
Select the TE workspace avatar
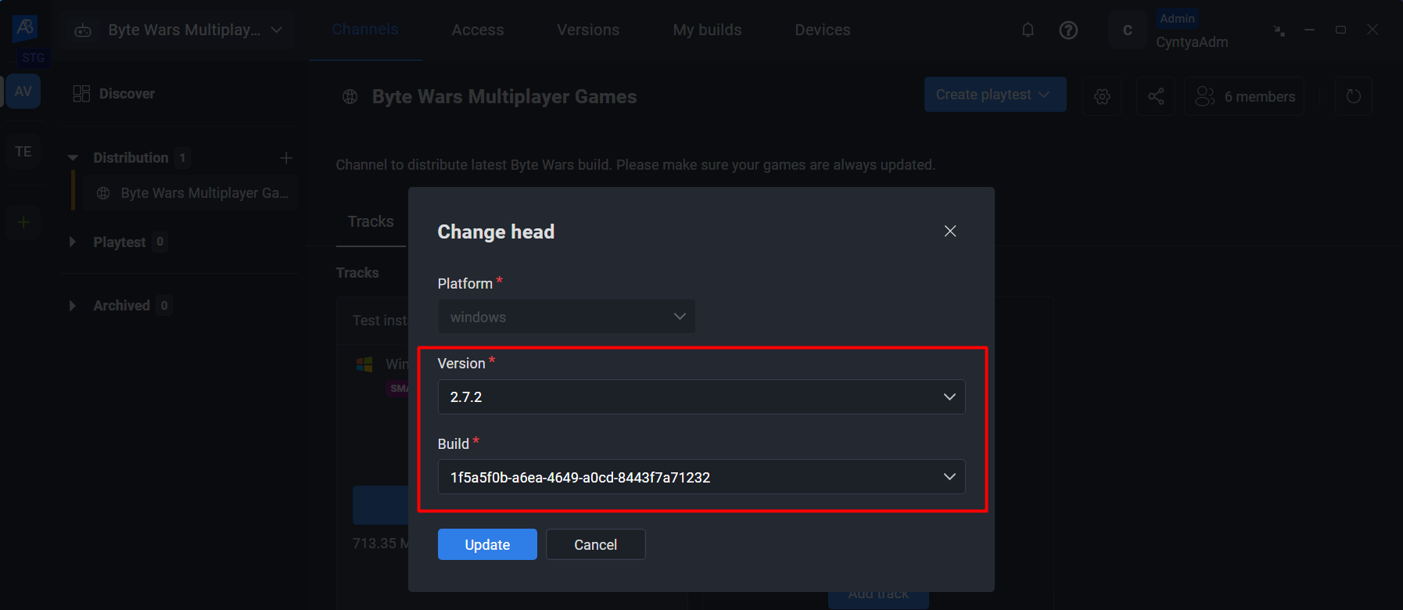23,152
